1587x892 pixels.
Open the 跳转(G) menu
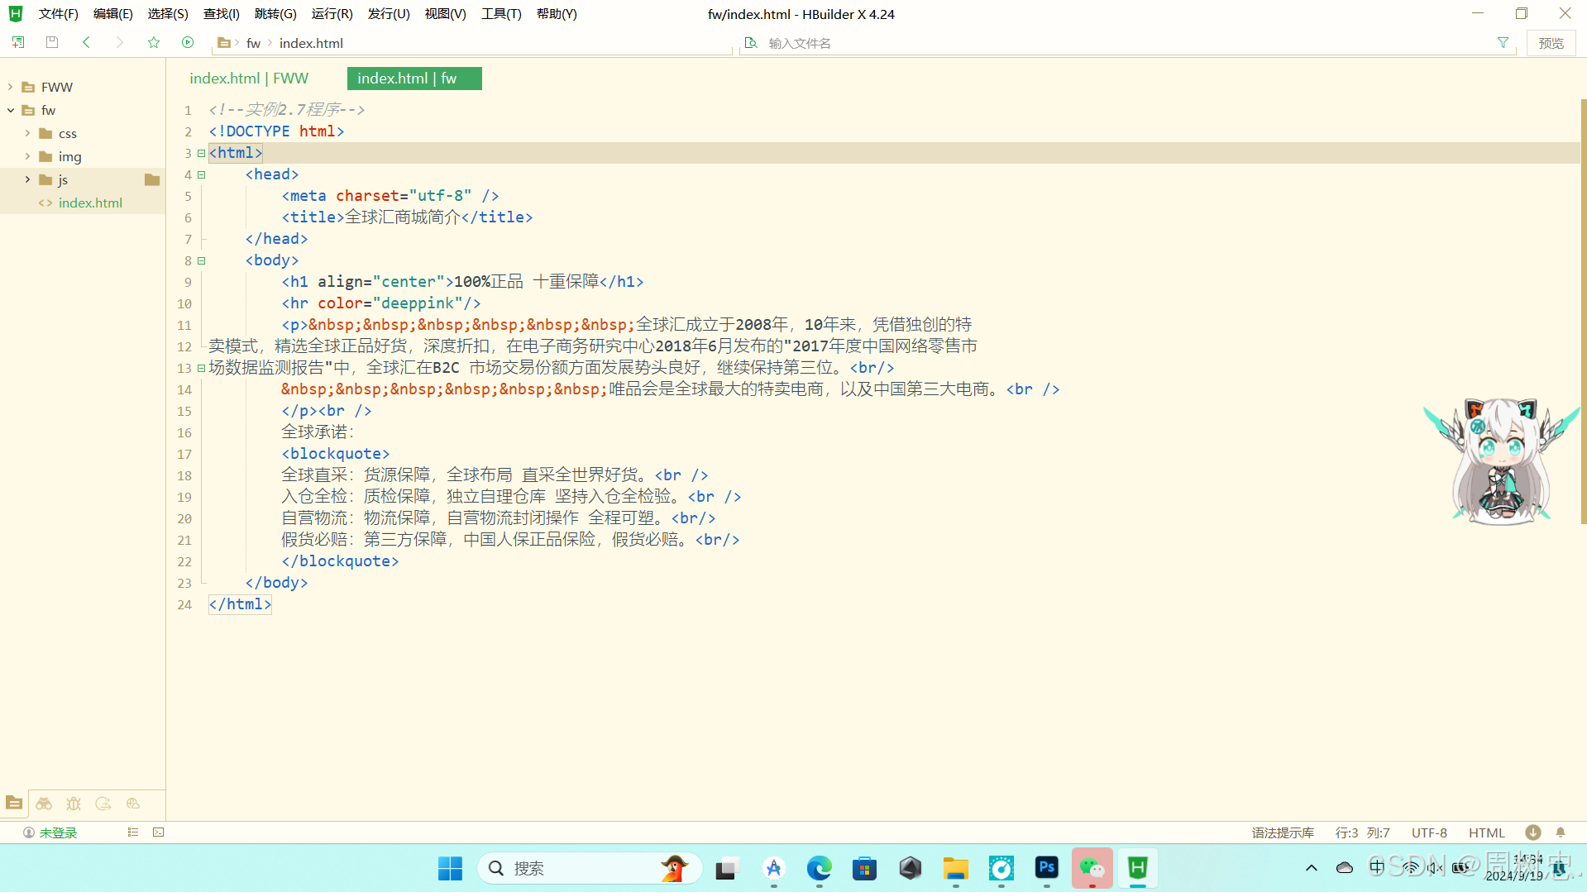(x=275, y=14)
